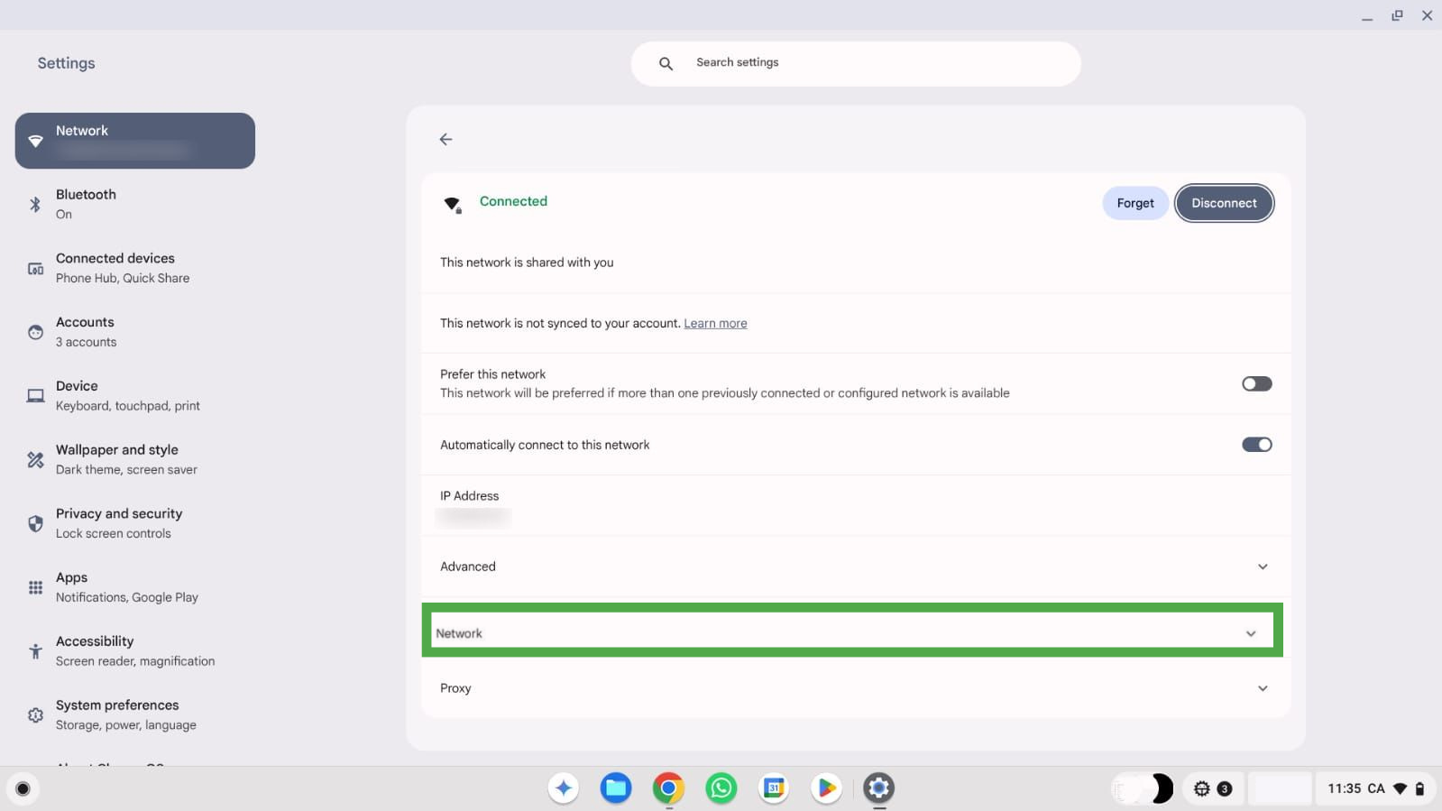Image resolution: width=1442 pixels, height=811 pixels.
Task: Select Network in the settings sidebar
Action: (x=135, y=141)
